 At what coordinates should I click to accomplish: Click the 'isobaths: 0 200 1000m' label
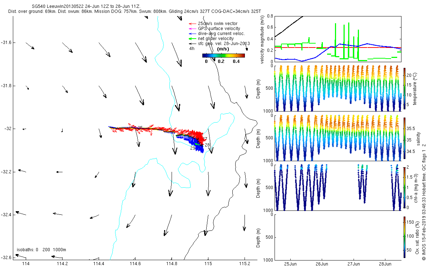click(x=41, y=250)
